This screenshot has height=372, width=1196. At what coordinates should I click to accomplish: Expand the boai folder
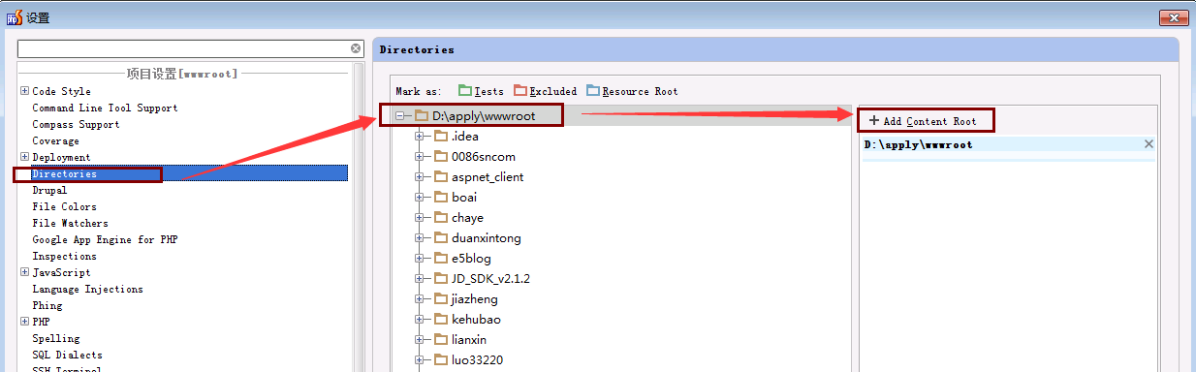click(420, 198)
